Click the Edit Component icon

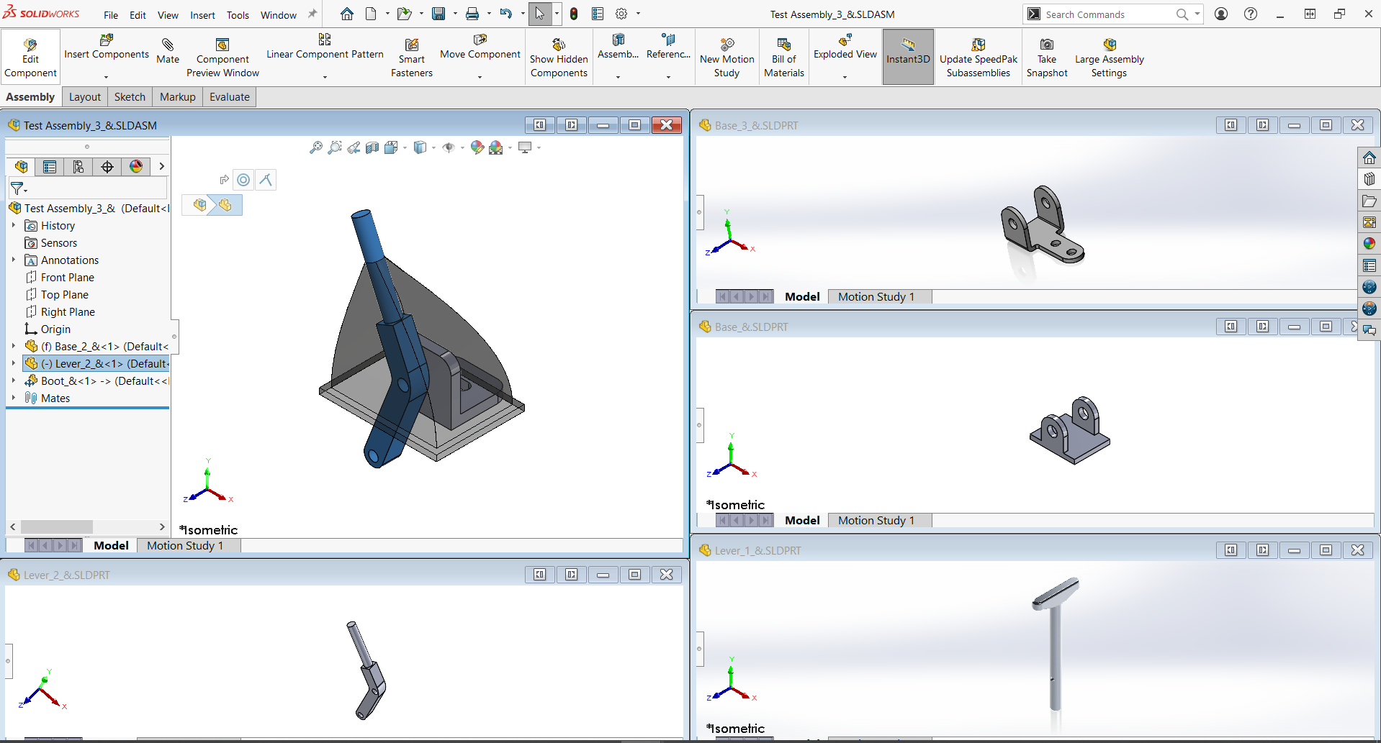30,45
